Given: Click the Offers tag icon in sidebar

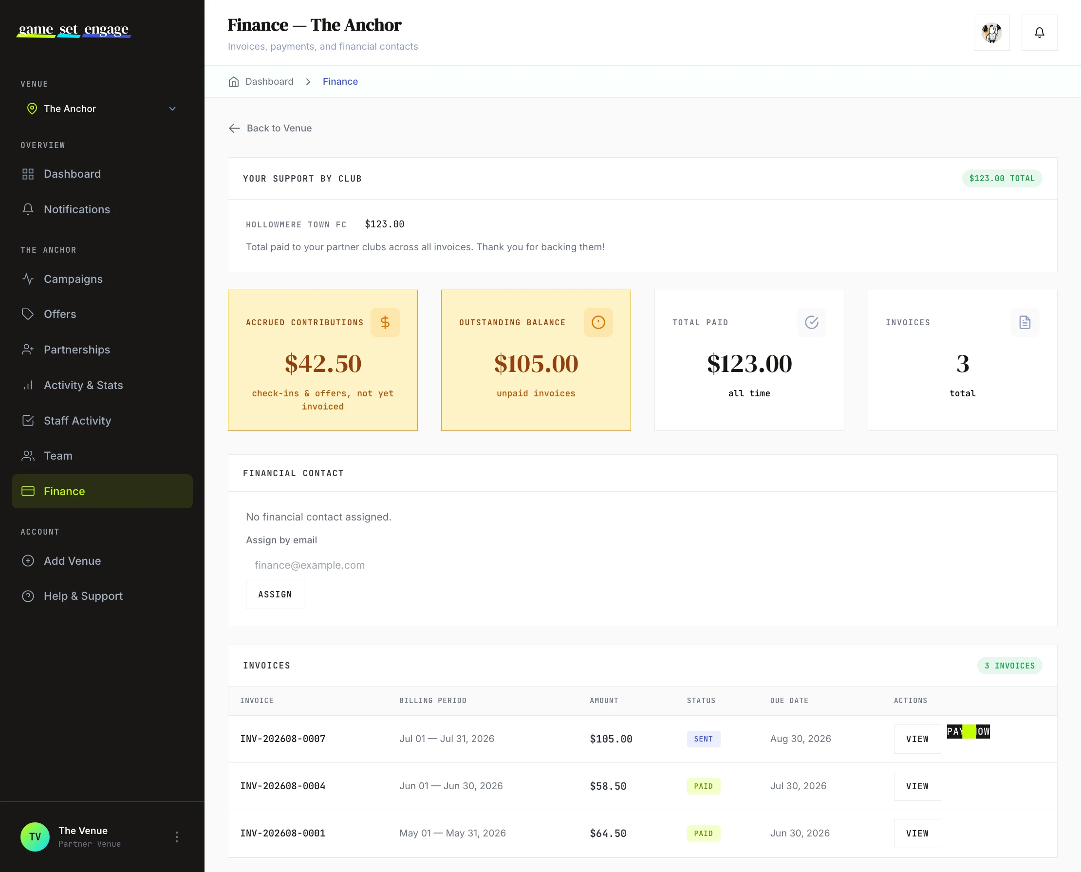Looking at the screenshot, I should tap(28, 314).
